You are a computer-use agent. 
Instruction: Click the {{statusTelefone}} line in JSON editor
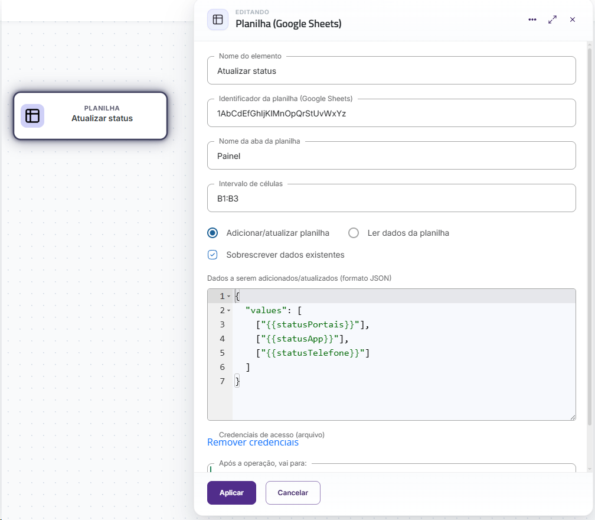pos(313,353)
